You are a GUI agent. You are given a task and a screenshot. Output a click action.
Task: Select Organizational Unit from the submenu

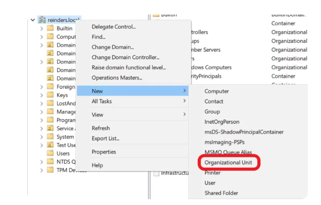click(x=231, y=162)
